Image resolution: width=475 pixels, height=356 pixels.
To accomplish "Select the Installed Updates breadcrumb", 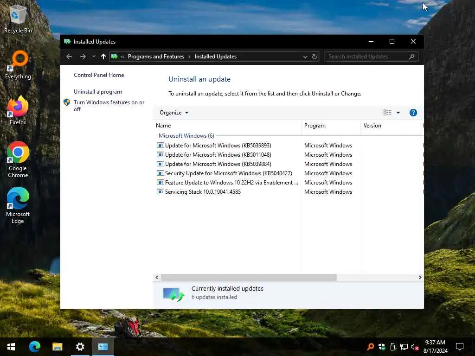I will pyautogui.click(x=215, y=57).
